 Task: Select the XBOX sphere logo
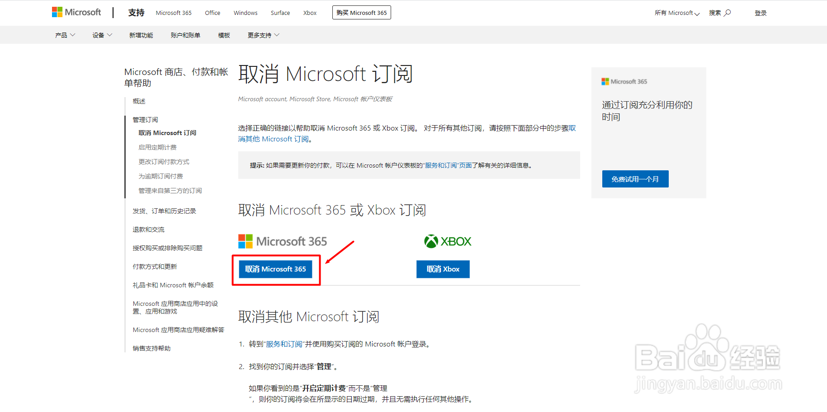tap(430, 241)
